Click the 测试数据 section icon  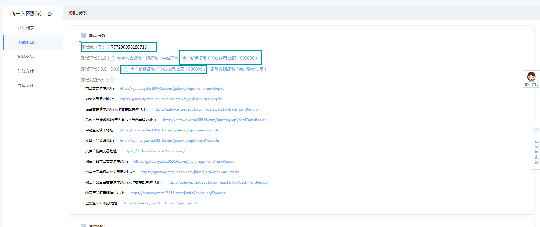(x=84, y=226)
